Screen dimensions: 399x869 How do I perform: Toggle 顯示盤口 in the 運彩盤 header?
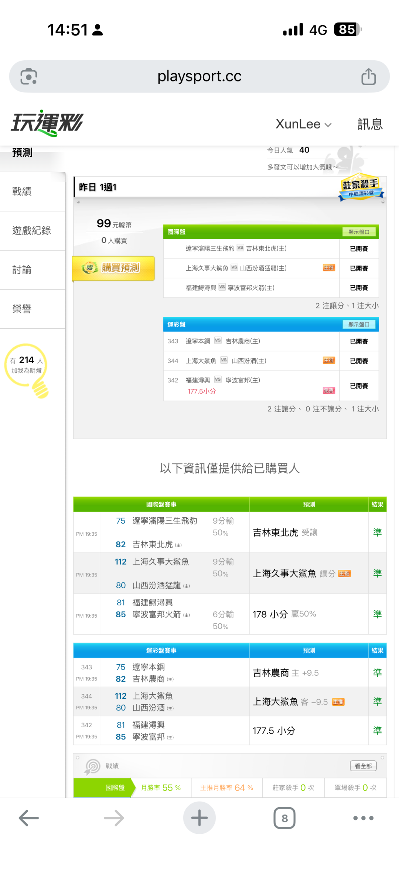point(358,324)
